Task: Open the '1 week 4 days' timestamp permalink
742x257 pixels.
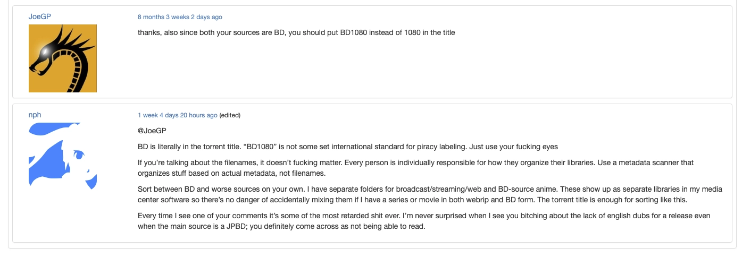Action: pyautogui.click(x=177, y=115)
